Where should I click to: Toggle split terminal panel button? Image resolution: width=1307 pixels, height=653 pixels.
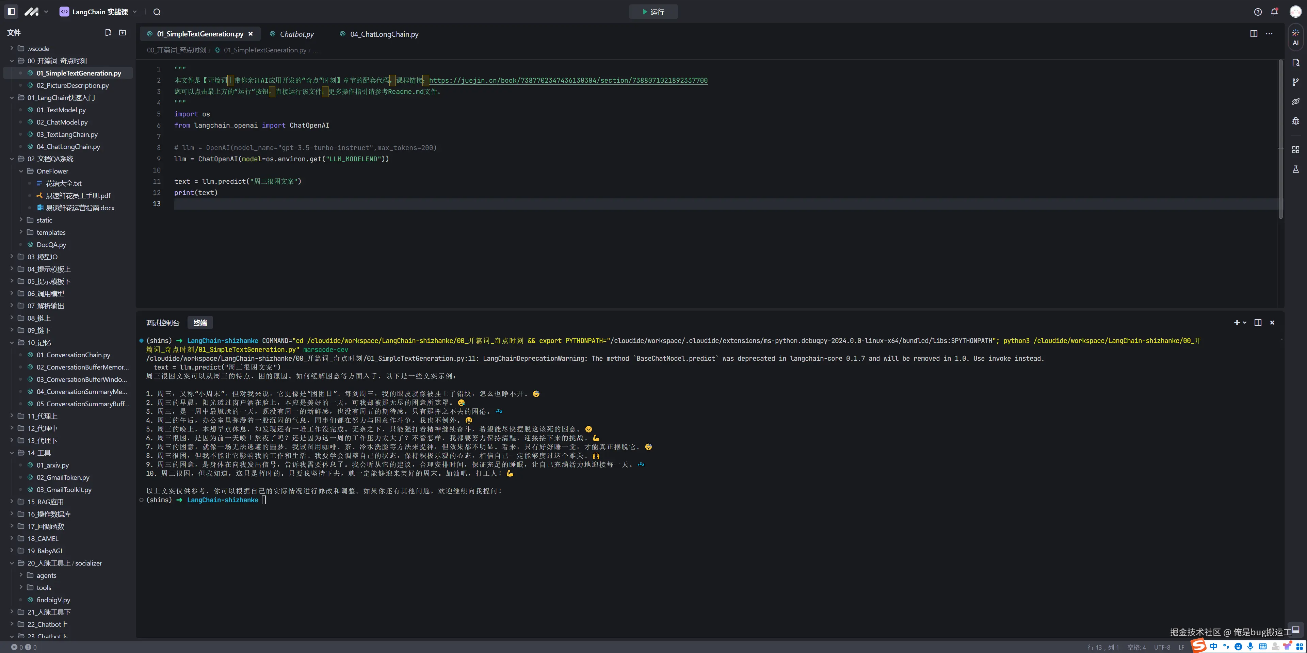[x=1258, y=323]
